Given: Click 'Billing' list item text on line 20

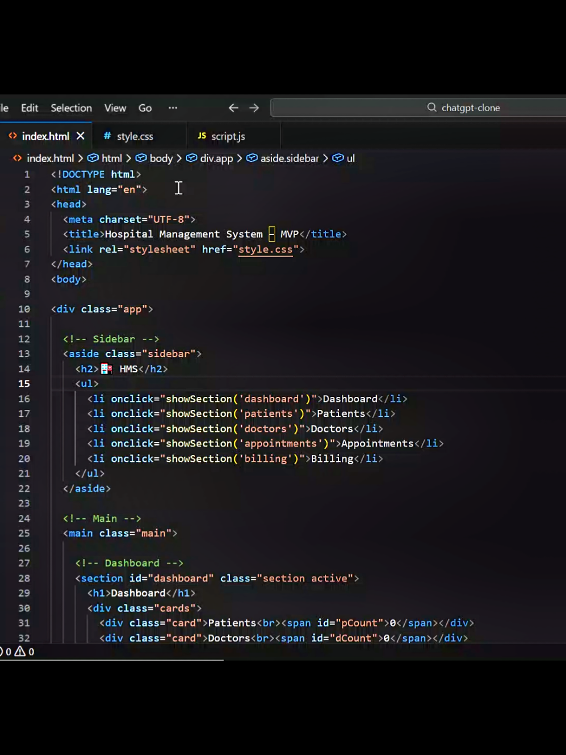Looking at the screenshot, I should (332, 458).
